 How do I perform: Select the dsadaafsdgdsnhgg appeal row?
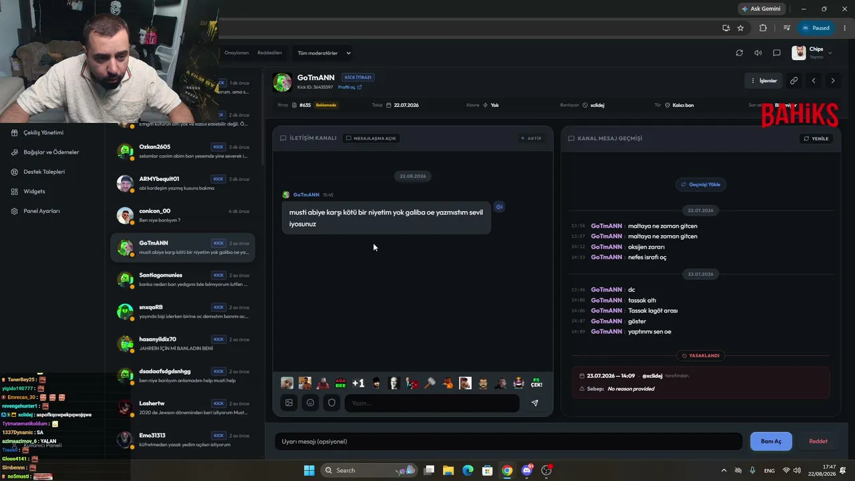pyautogui.click(x=183, y=375)
